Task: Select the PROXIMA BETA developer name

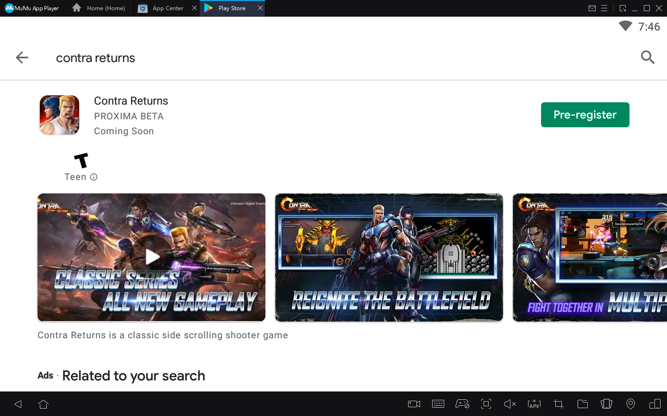Action: (129, 116)
